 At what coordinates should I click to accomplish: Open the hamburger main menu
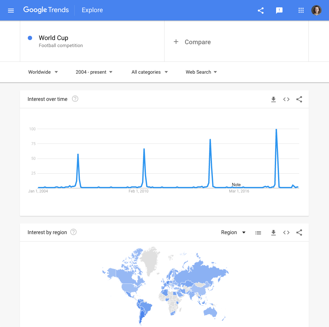(11, 10)
